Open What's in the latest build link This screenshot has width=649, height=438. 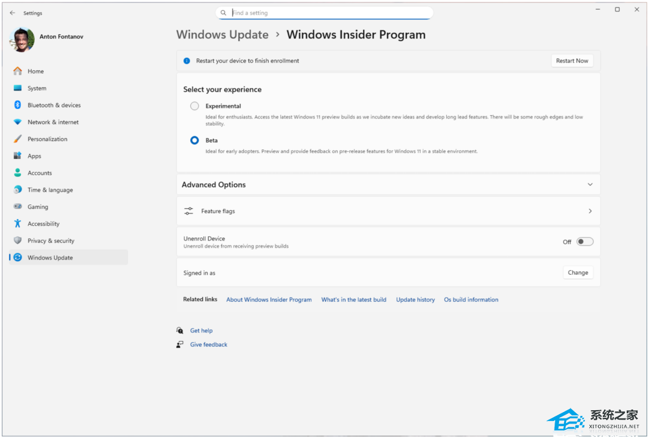coord(354,299)
